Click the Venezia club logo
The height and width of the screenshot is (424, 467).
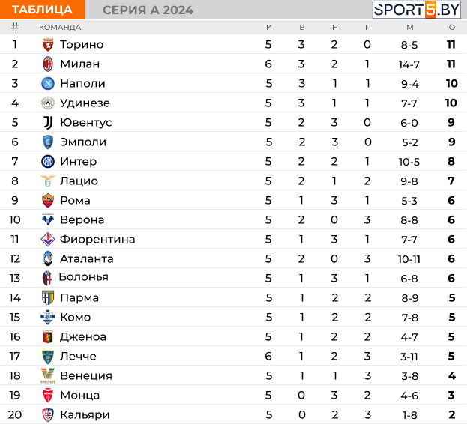[x=48, y=376]
